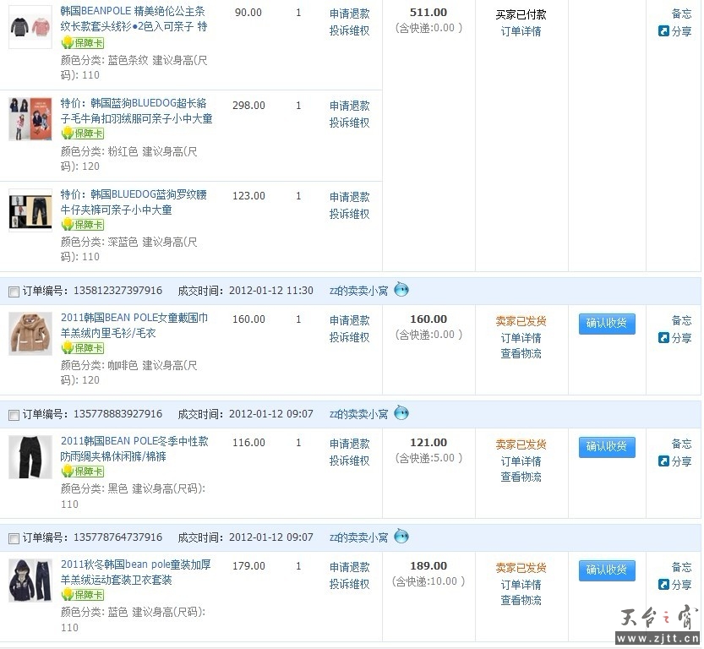
Task: Confirm receipt for the 189.00 order
Action: point(606,570)
